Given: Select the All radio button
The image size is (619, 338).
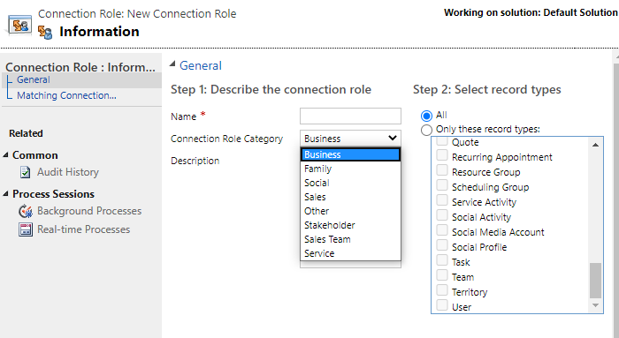Looking at the screenshot, I should pos(426,116).
